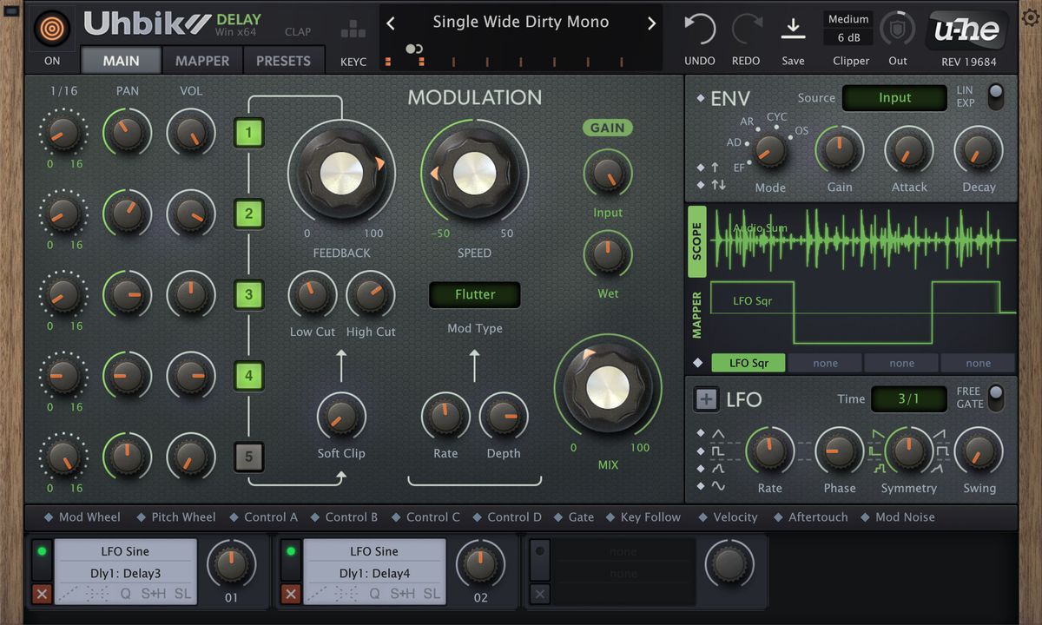
Task: Enable delay tap button 5
Action: [248, 457]
